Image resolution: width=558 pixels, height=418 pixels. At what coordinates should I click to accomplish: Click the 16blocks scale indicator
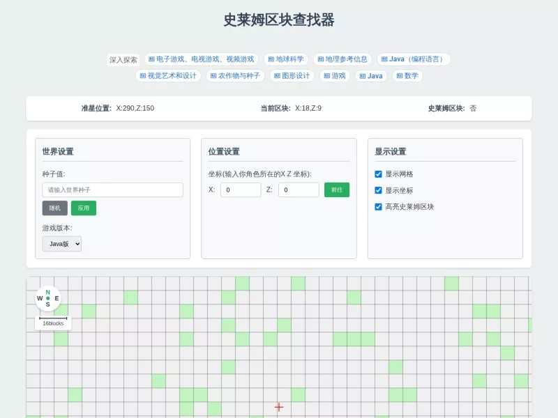click(53, 323)
